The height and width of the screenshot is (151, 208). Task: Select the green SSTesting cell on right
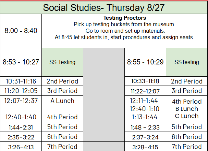(187, 62)
